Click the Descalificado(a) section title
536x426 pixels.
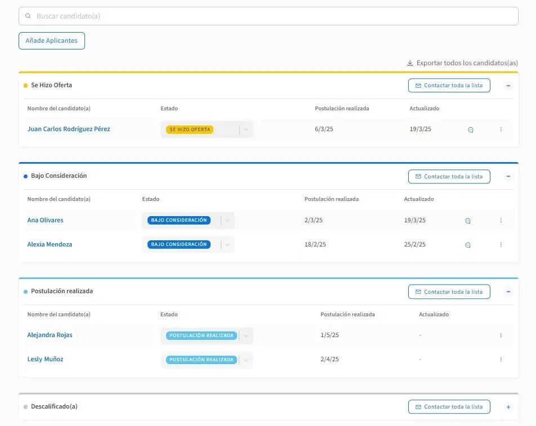pyautogui.click(x=54, y=406)
